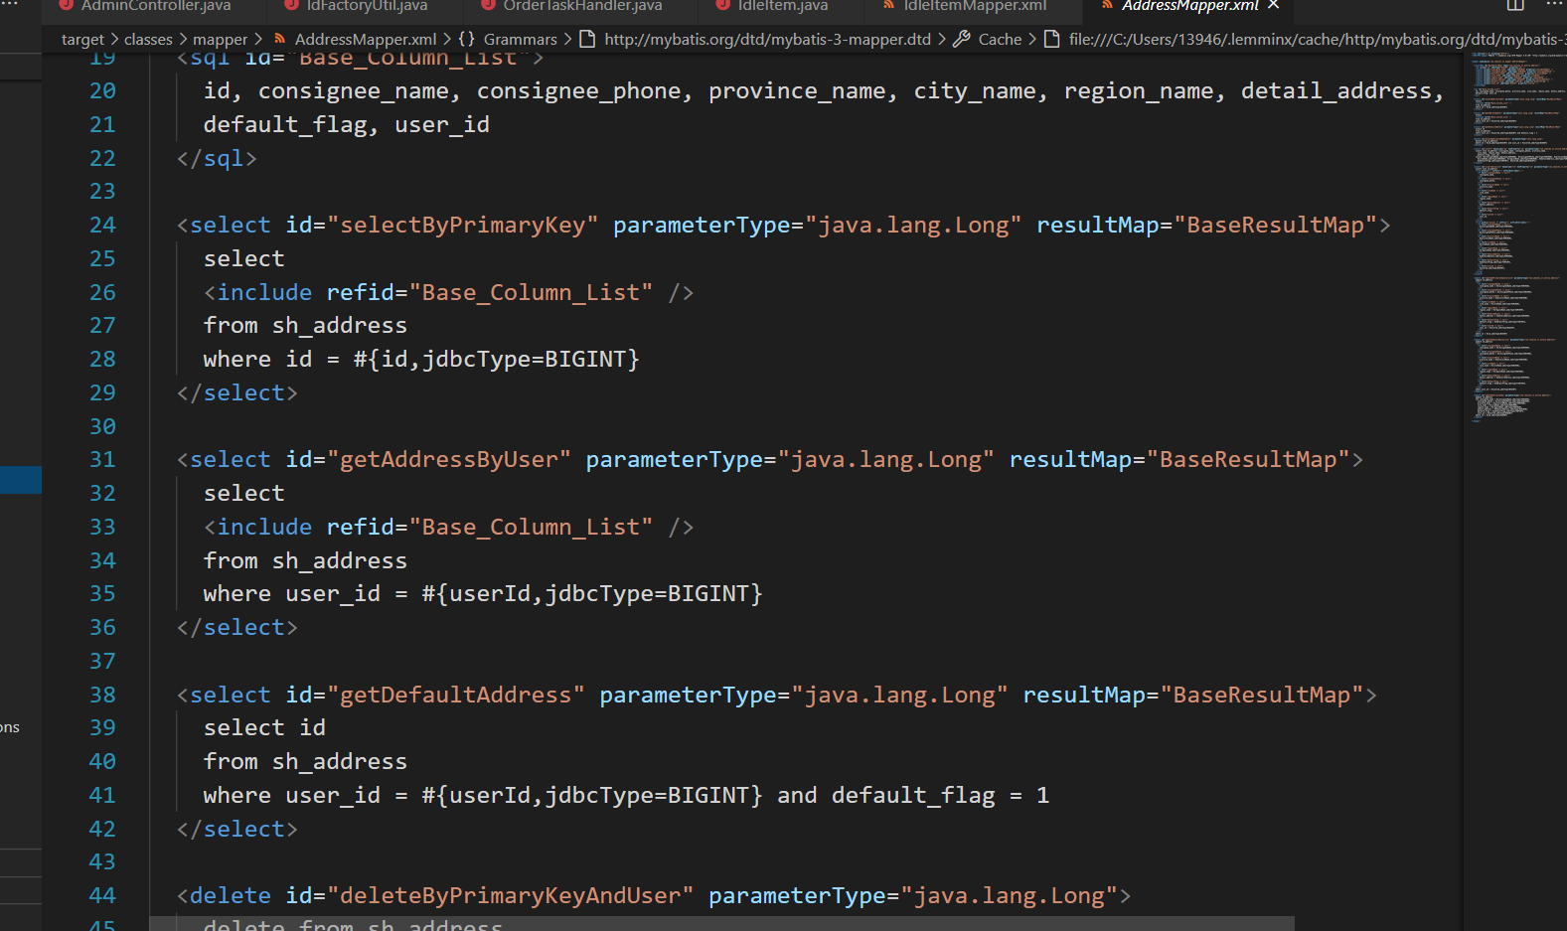Click the "deleteByPrimaryKeyAndUser" id value
Image resolution: width=1567 pixels, height=931 pixels.
[x=511, y=896]
